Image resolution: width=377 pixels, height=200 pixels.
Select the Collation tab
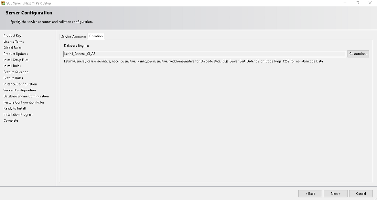click(96, 36)
